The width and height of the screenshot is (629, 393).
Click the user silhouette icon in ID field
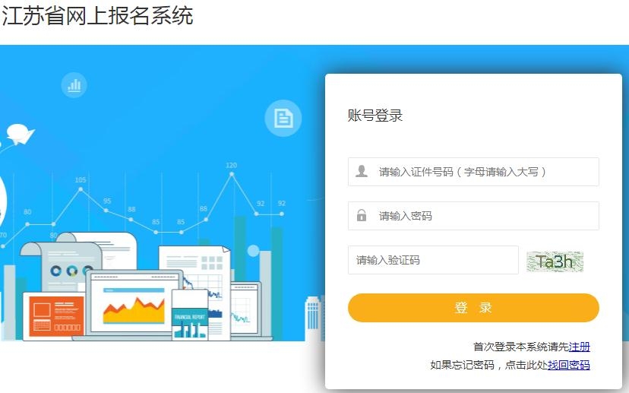[362, 171]
